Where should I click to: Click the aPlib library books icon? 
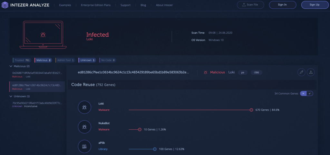(84, 147)
